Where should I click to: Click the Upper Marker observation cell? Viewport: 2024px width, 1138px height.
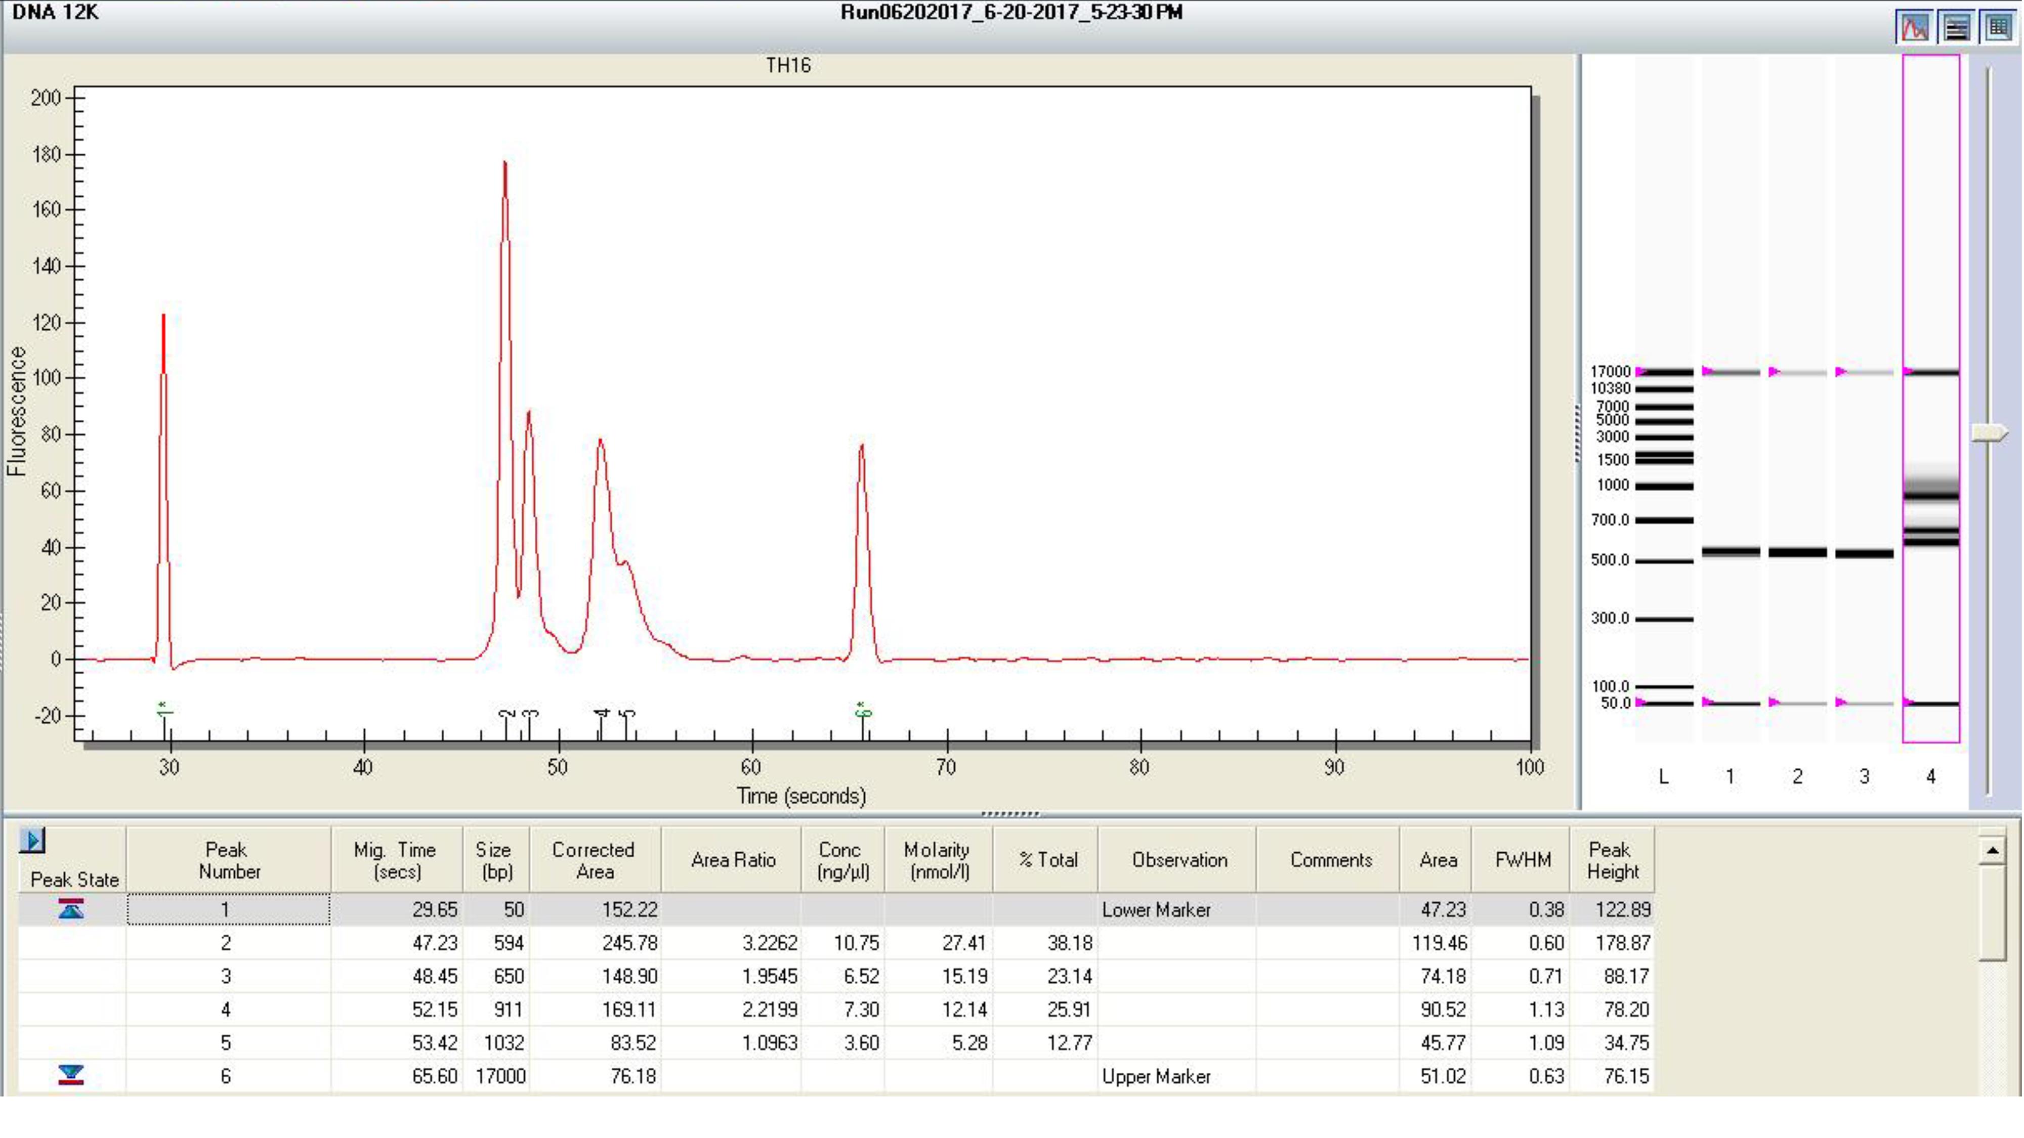pos(1178,1076)
